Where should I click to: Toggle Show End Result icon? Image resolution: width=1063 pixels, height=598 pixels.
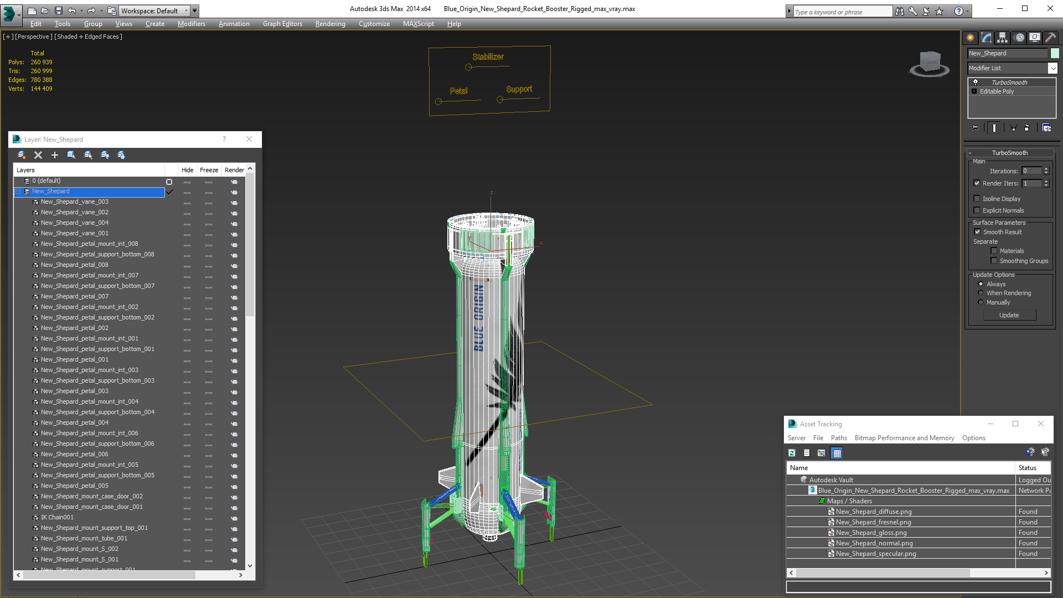pyautogui.click(x=994, y=128)
